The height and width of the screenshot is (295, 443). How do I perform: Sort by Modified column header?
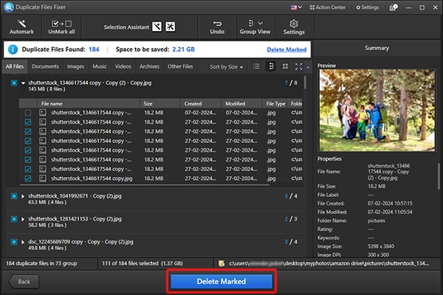[241, 103]
